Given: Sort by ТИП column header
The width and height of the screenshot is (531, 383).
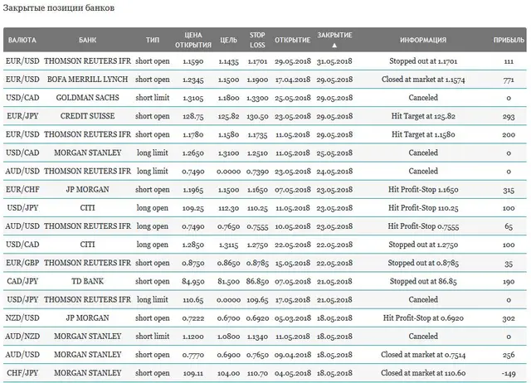Looking at the screenshot, I should [153, 40].
